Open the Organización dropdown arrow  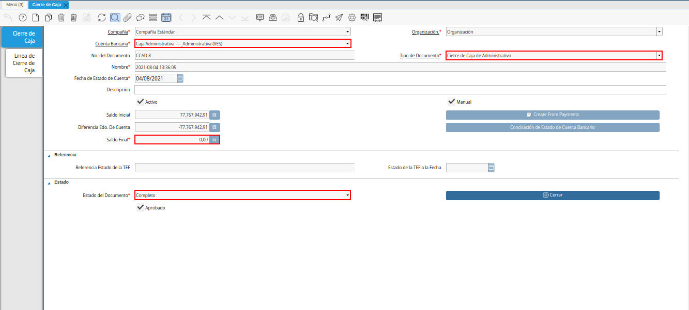659,31
